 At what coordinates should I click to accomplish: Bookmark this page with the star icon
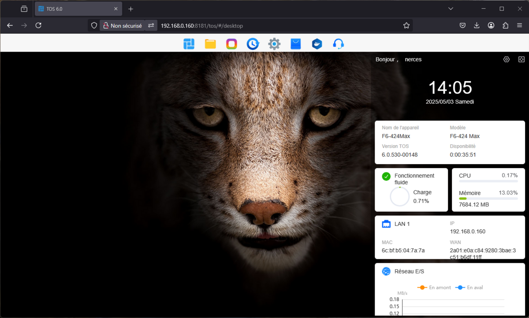[x=406, y=26]
